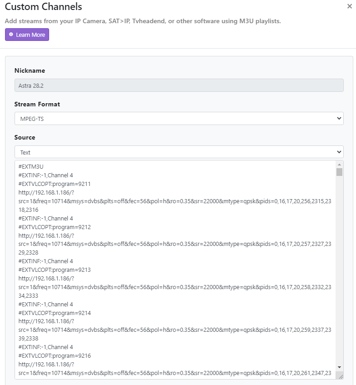The height and width of the screenshot is (385, 356).
Task: Click the Learn More button
Action: tap(27, 35)
